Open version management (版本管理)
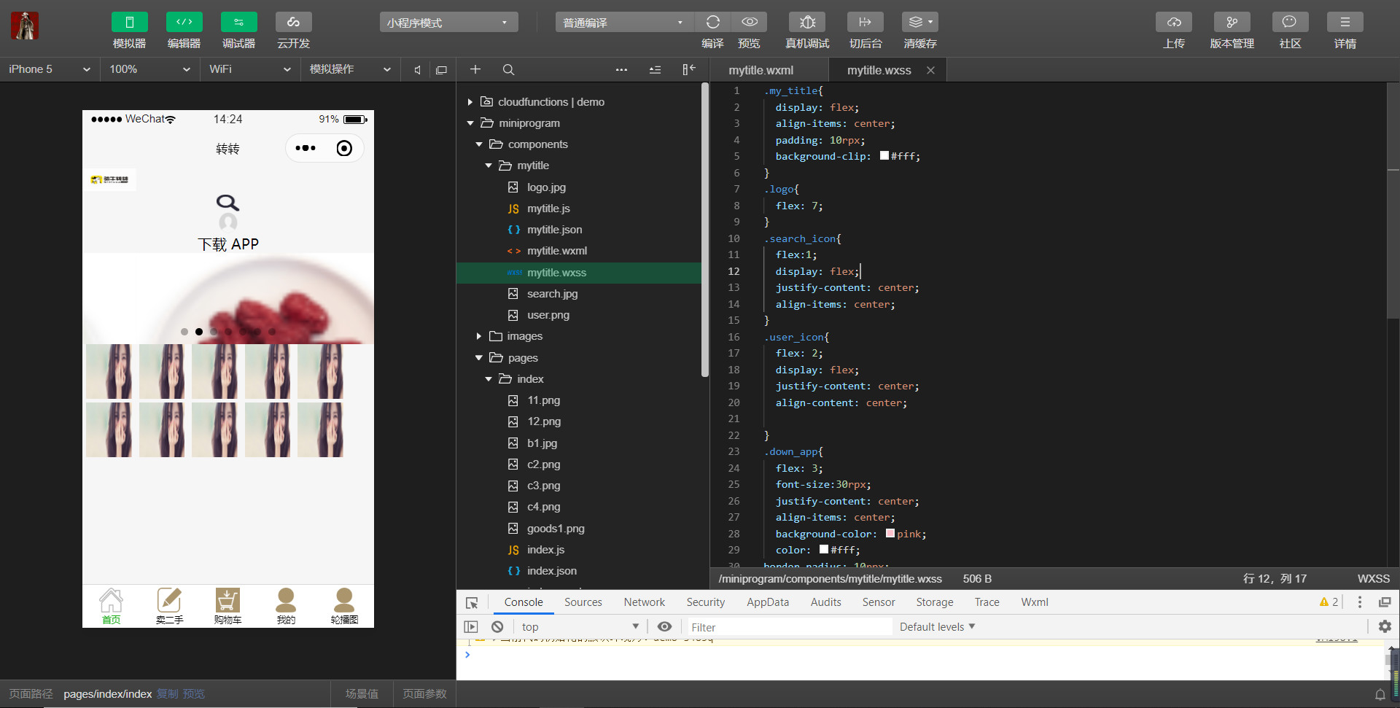The height and width of the screenshot is (708, 1400). [1232, 22]
